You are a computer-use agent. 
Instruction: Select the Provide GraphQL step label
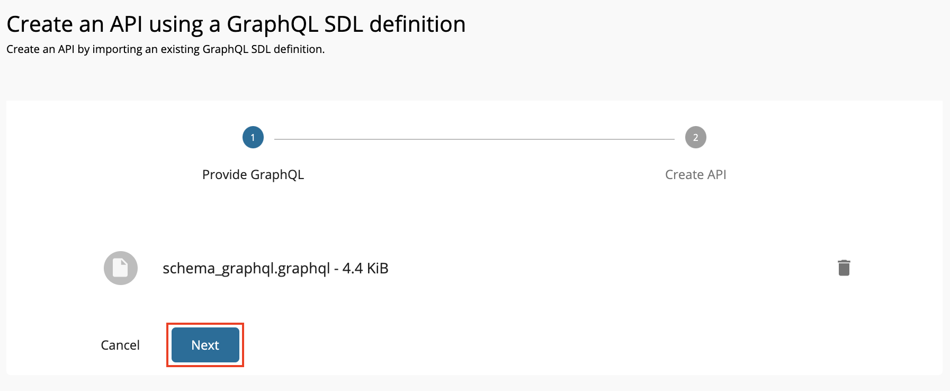click(253, 174)
